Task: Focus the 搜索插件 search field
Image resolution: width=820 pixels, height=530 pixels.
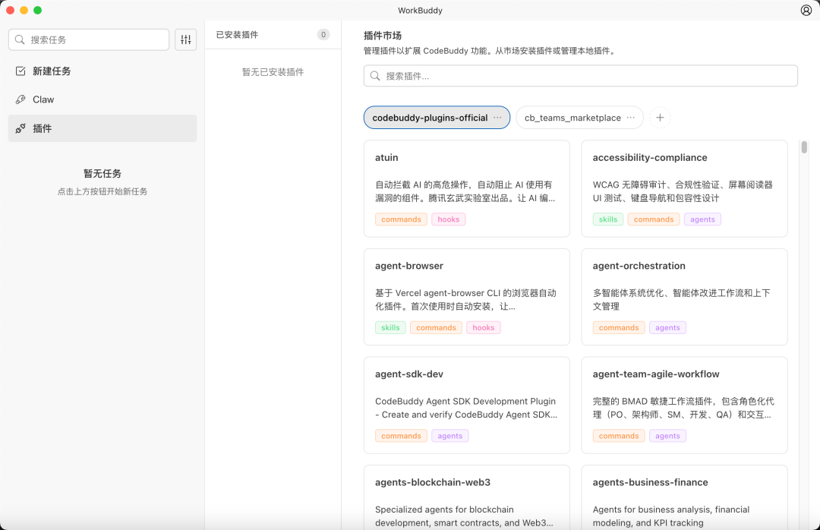Action: point(581,76)
